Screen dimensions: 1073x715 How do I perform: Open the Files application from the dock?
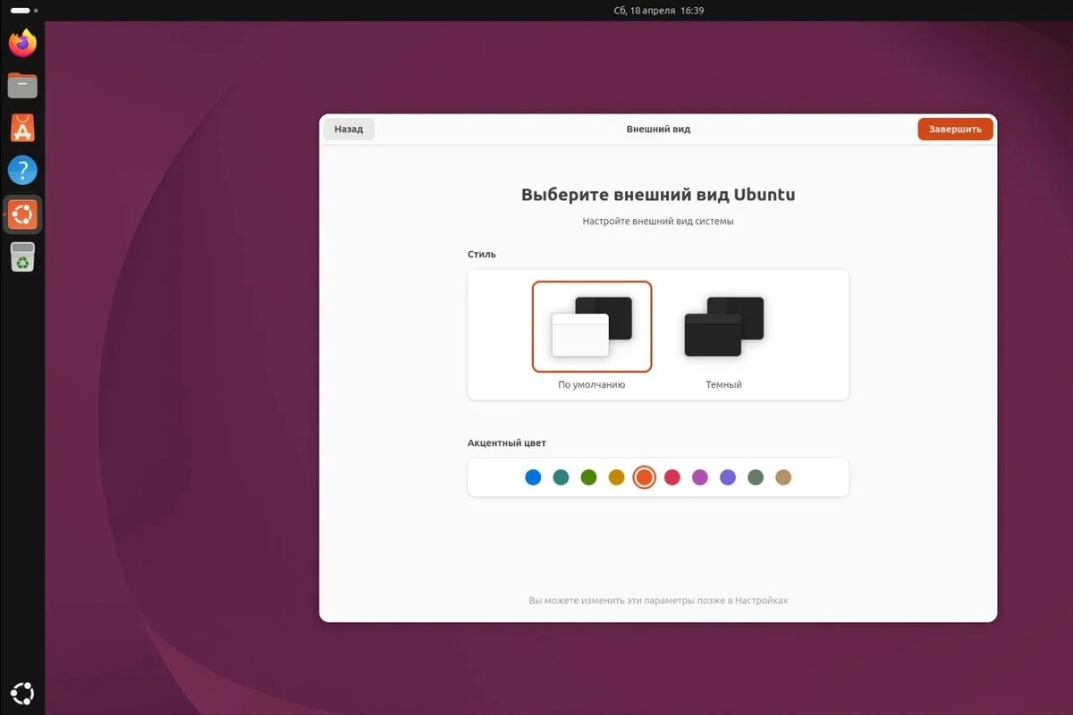tap(21, 85)
